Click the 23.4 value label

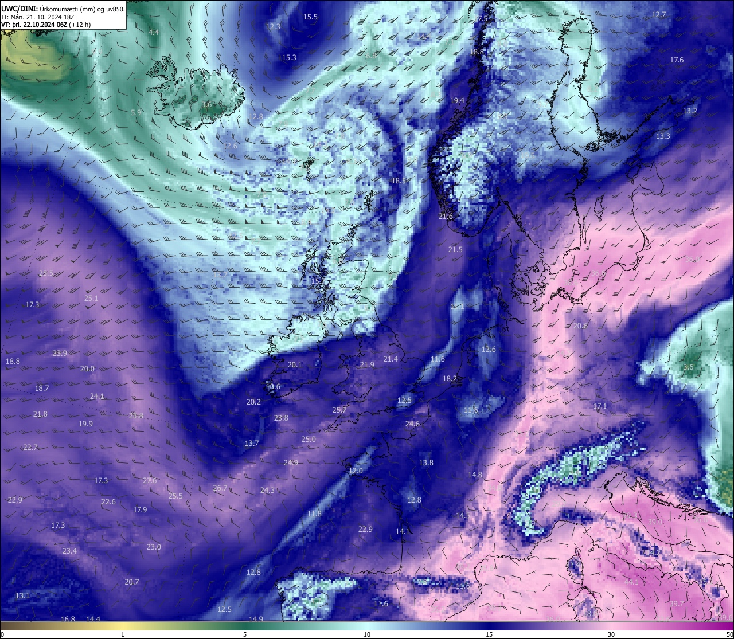pos(69,551)
